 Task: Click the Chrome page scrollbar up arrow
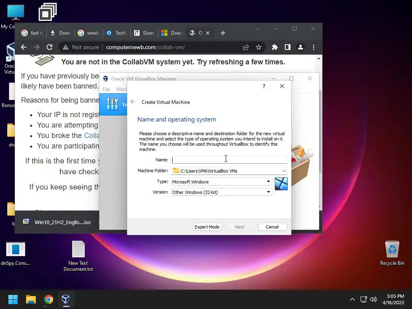point(319,58)
